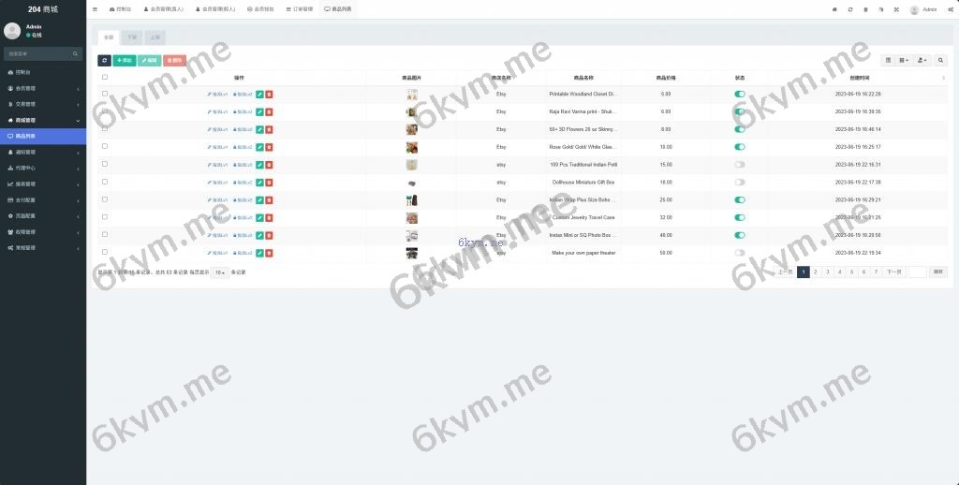
Task: Go to page 2 in the pagination
Action: [x=816, y=272]
